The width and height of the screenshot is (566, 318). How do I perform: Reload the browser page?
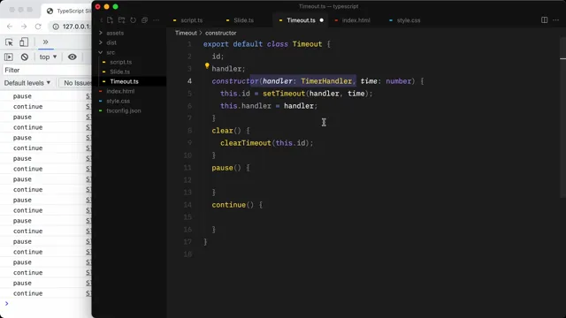click(x=38, y=26)
